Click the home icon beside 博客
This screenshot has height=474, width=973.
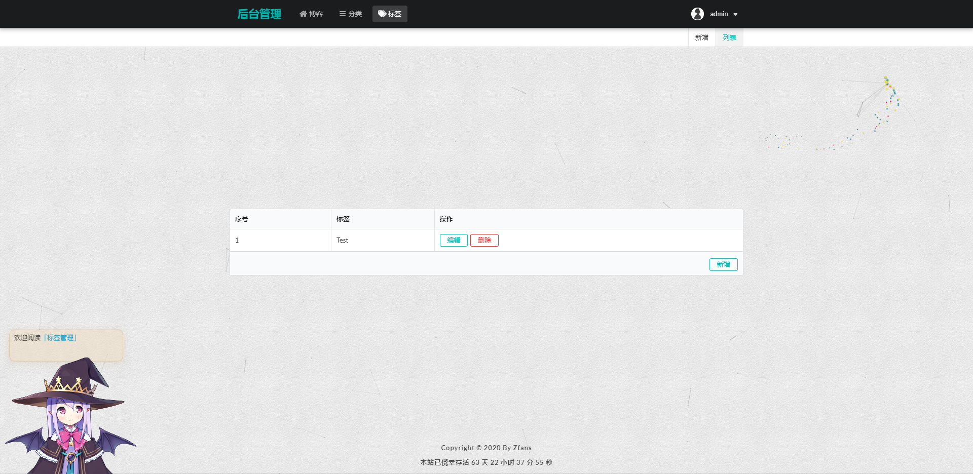point(303,14)
